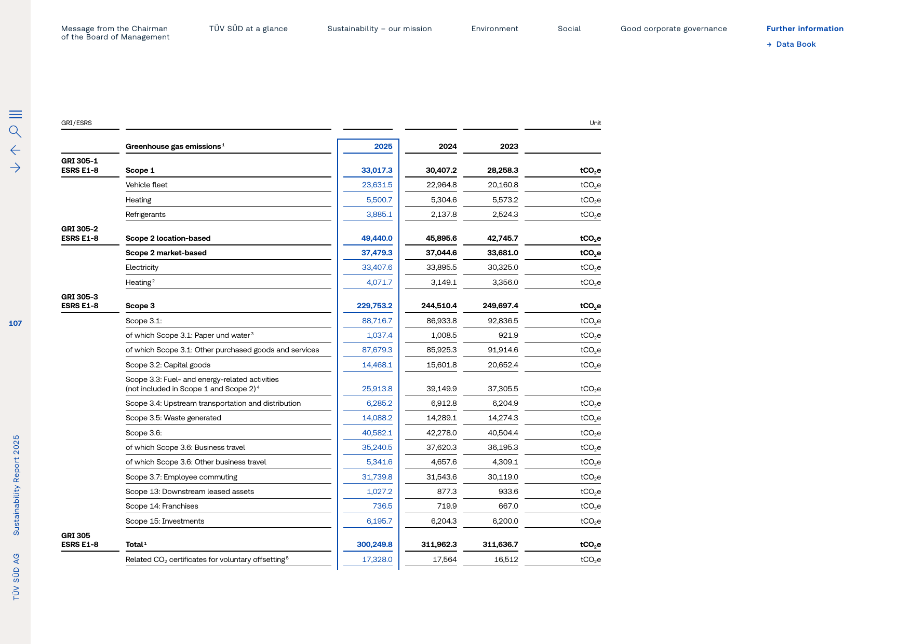Click the GRI 305-1 reference label
Viewport: 911px width, 644px height.
(79, 161)
